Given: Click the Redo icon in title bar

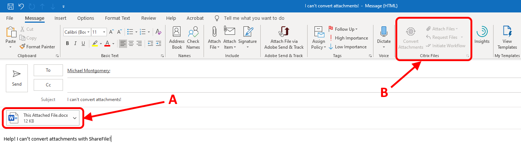Looking at the screenshot, I should pyautogui.click(x=31, y=6).
